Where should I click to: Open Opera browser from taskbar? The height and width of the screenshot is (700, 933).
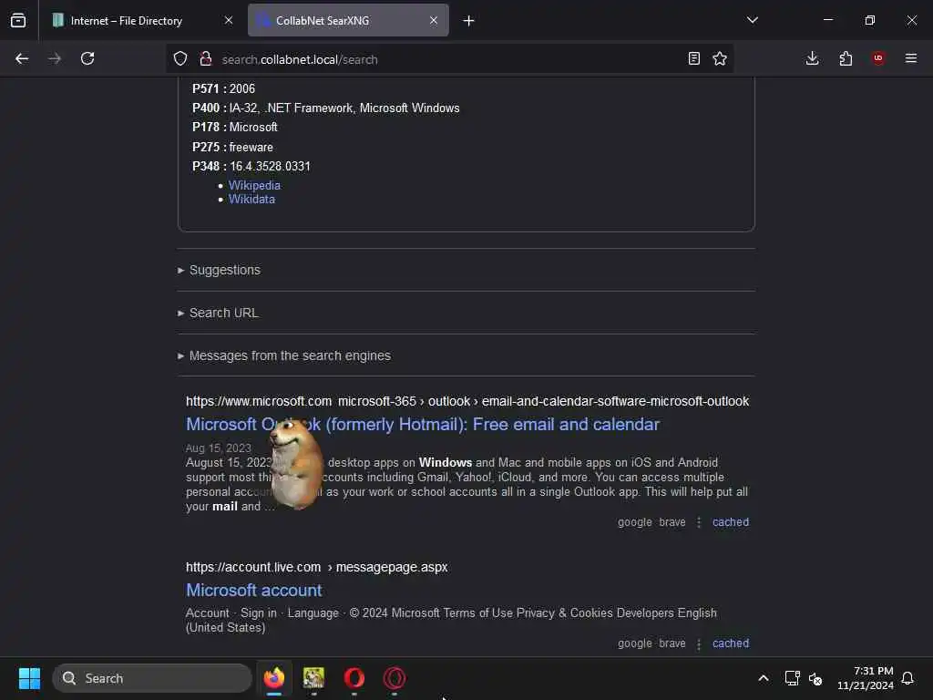pyautogui.click(x=354, y=678)
